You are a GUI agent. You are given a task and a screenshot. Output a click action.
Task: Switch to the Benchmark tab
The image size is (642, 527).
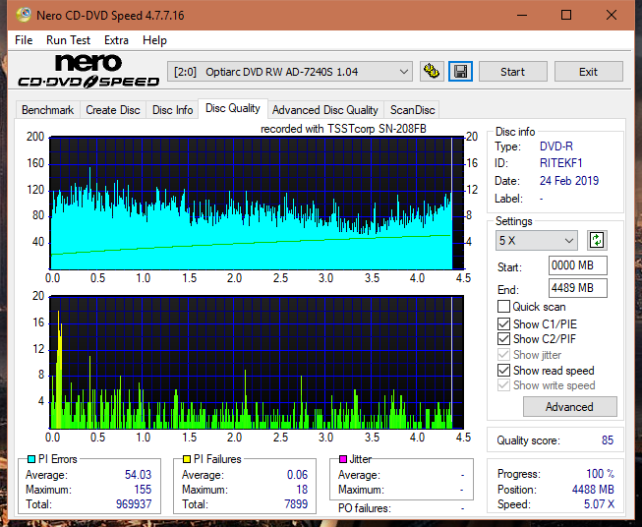[48, 110]
